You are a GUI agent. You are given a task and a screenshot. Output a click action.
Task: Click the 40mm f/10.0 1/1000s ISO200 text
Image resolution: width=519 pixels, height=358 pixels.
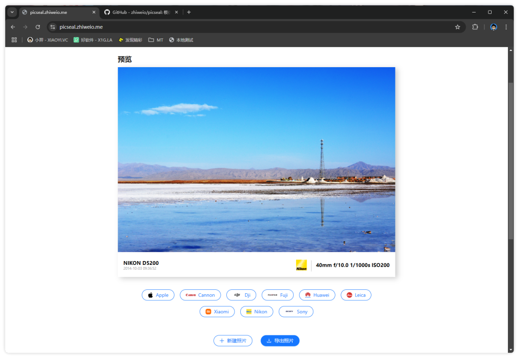coord(353,265)
